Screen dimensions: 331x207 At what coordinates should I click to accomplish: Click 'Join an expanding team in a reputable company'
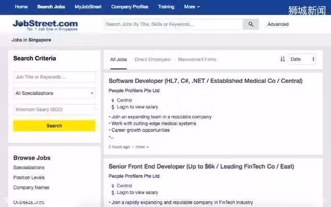pos(161,117)
